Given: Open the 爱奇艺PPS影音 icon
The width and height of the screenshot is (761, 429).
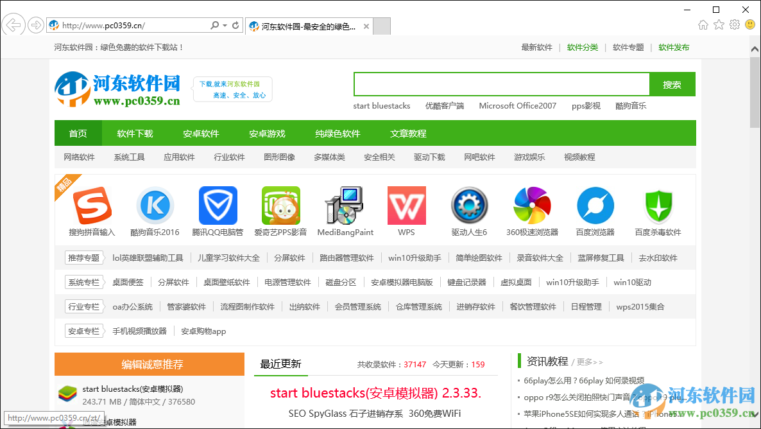Looking at the screenshot, I should pyautogui.click(x=280, y=204).
